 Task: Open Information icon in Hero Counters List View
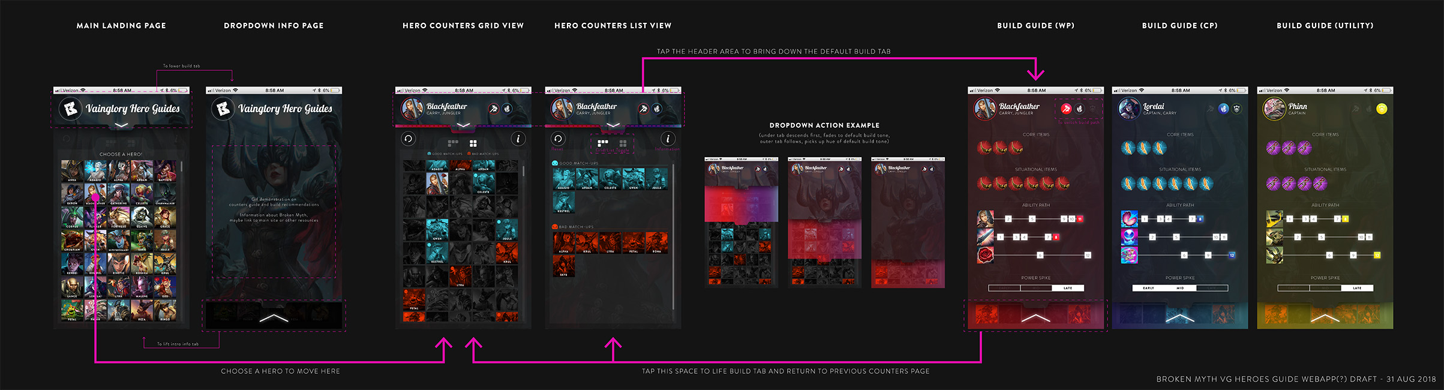[x=667, y=139]
